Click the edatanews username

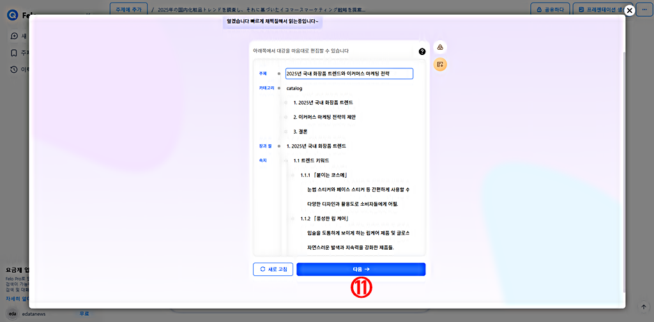[33, 314]
